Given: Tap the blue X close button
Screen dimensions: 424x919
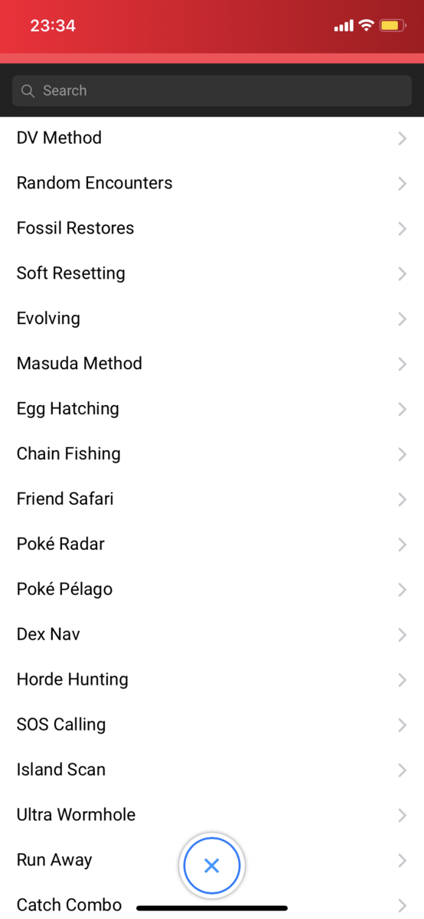Looking at the screenshot, I should tap(212, 866).
